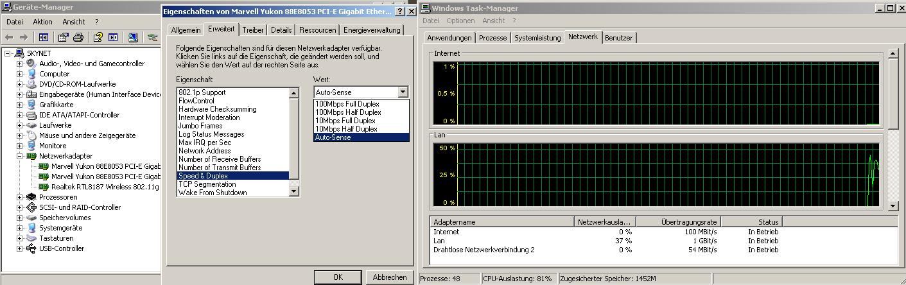Select the IDE ATA/ATAPI-Controller icon
Viewport: 906px width, 285px height.
pos(31,115)
